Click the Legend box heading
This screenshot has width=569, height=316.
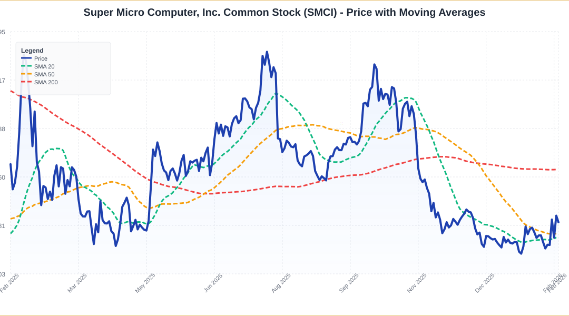(32, 51)
